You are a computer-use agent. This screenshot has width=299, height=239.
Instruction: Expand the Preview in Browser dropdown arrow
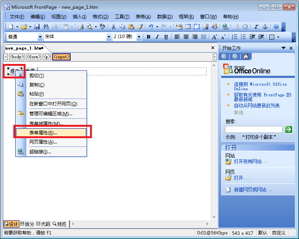96,27
